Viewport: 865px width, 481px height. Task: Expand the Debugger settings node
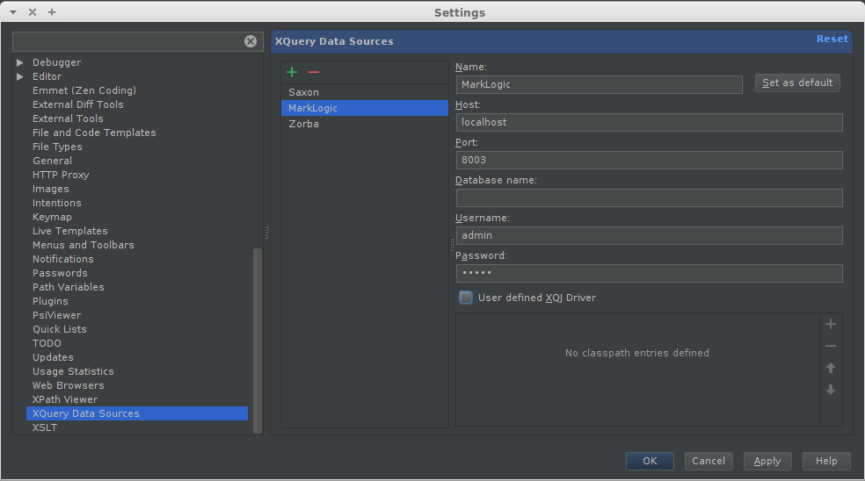(20, 62)
